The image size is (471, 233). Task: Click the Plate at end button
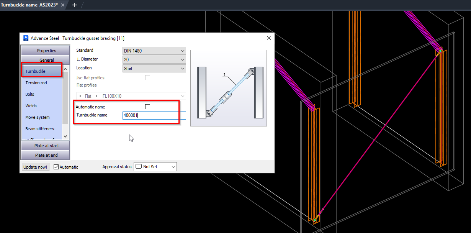tap(45, 155)
